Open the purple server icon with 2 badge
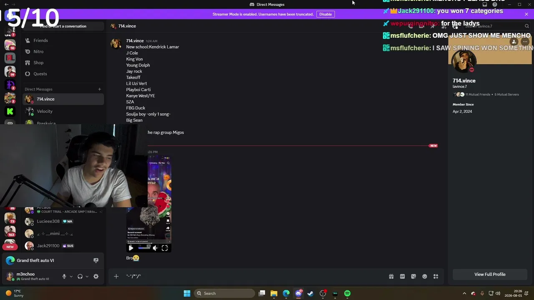Image resolution: width=534 pixels, height=300 pixels. (10, 85)
